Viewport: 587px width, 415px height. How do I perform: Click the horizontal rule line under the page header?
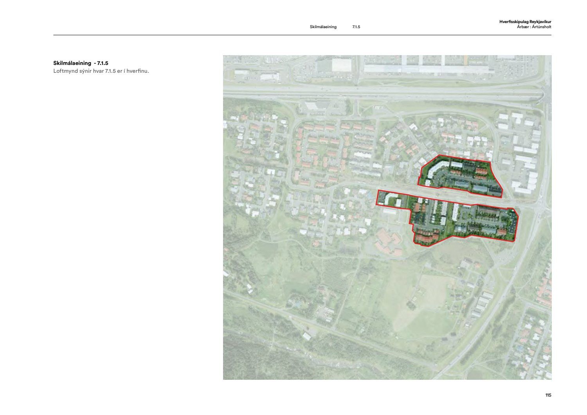[x=302, y=35]
